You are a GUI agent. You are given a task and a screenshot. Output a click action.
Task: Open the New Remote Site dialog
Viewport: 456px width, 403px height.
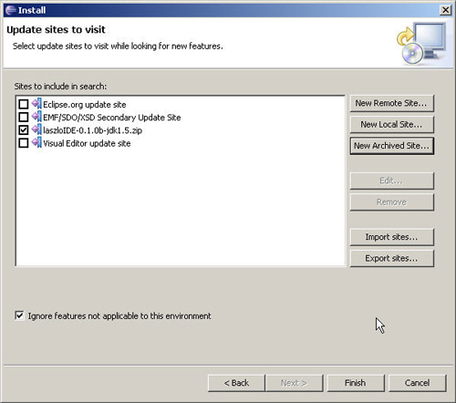(x=391, y=103)
